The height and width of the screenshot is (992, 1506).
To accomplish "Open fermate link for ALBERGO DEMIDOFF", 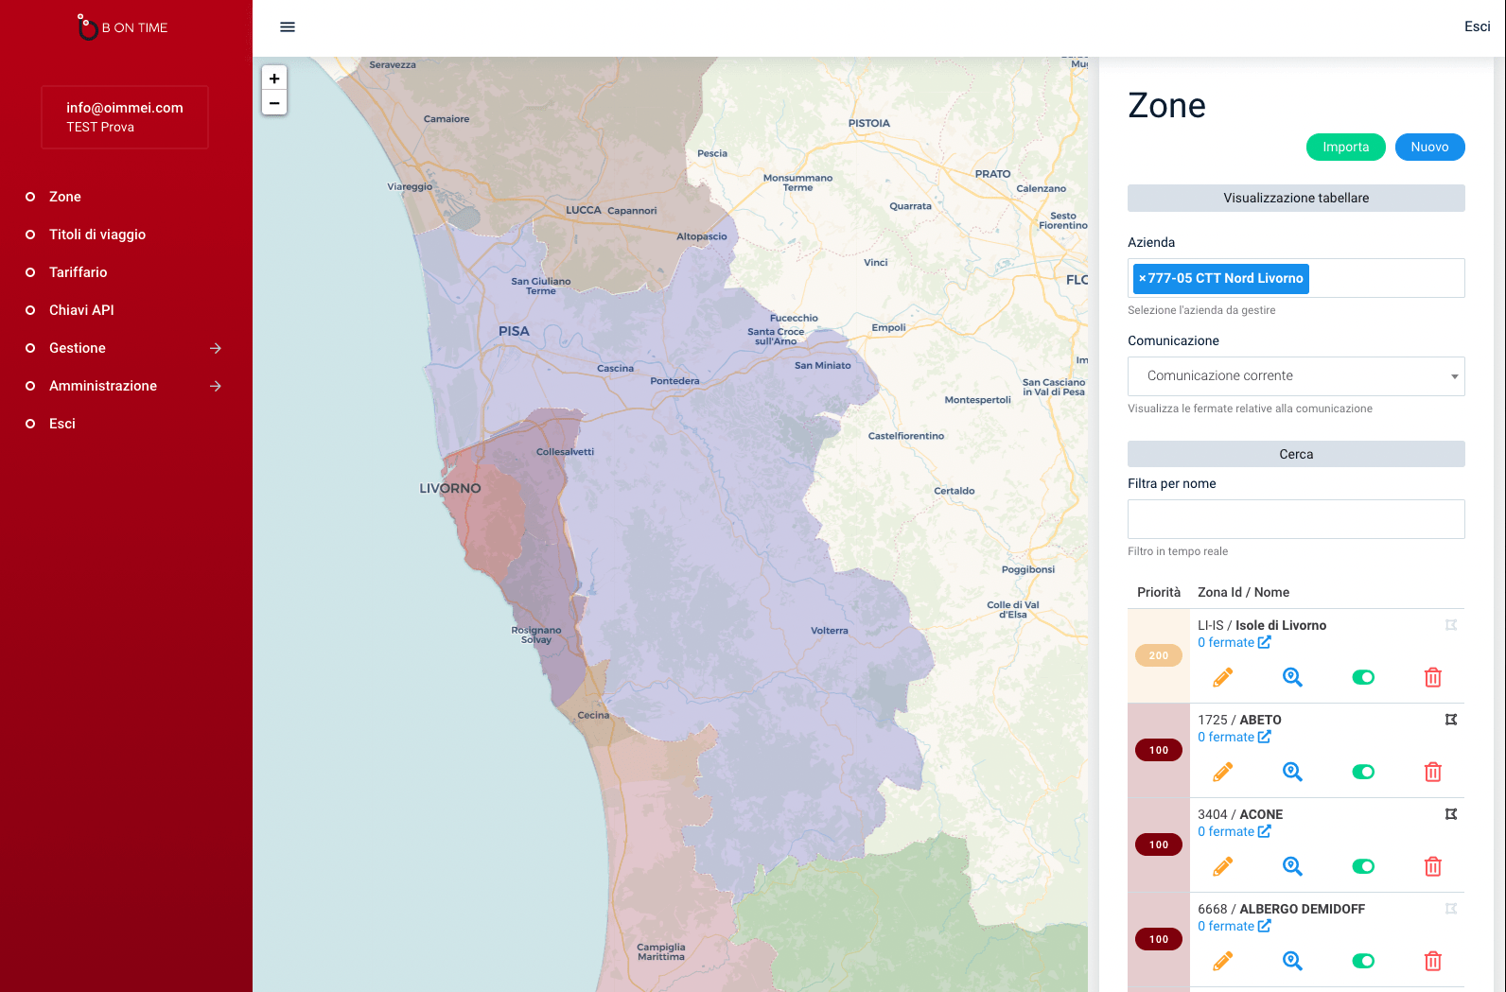I will [1234, 926].
